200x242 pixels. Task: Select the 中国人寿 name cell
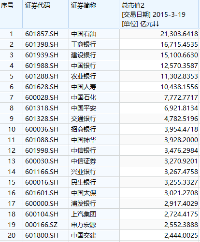[94, 87]
